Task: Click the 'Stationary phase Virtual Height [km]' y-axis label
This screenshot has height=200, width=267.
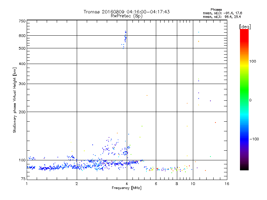Action: 15,100
